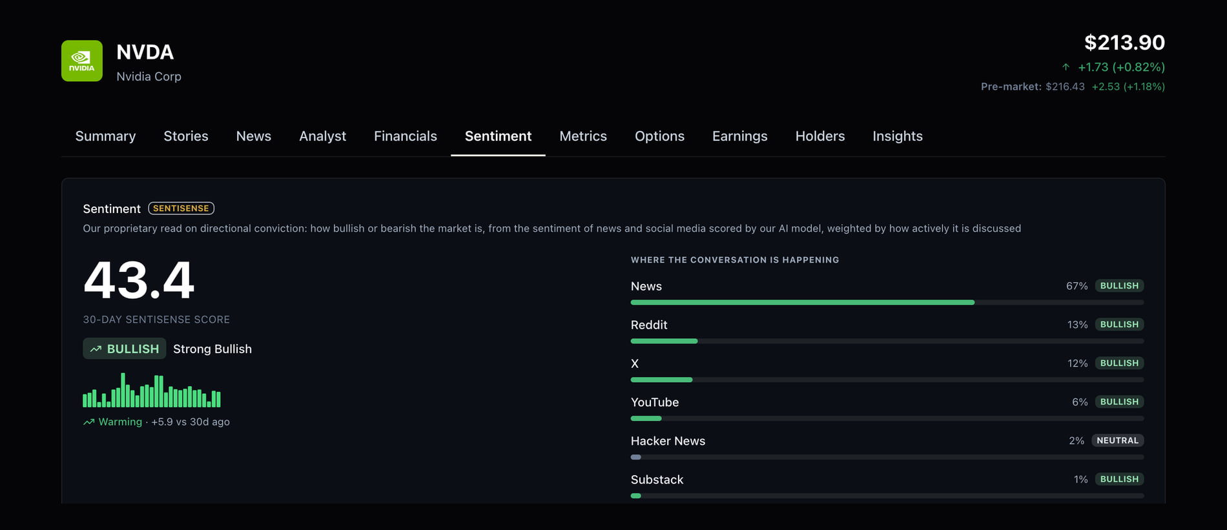
Task: Go to the Insights tab
Action: [898, 136]
